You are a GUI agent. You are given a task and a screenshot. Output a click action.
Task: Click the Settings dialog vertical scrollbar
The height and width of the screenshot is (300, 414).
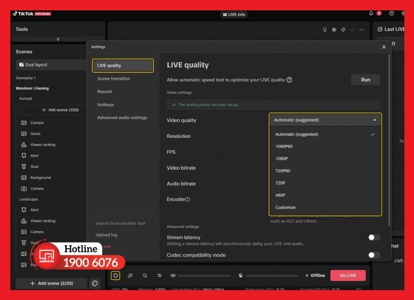(389, 140)
